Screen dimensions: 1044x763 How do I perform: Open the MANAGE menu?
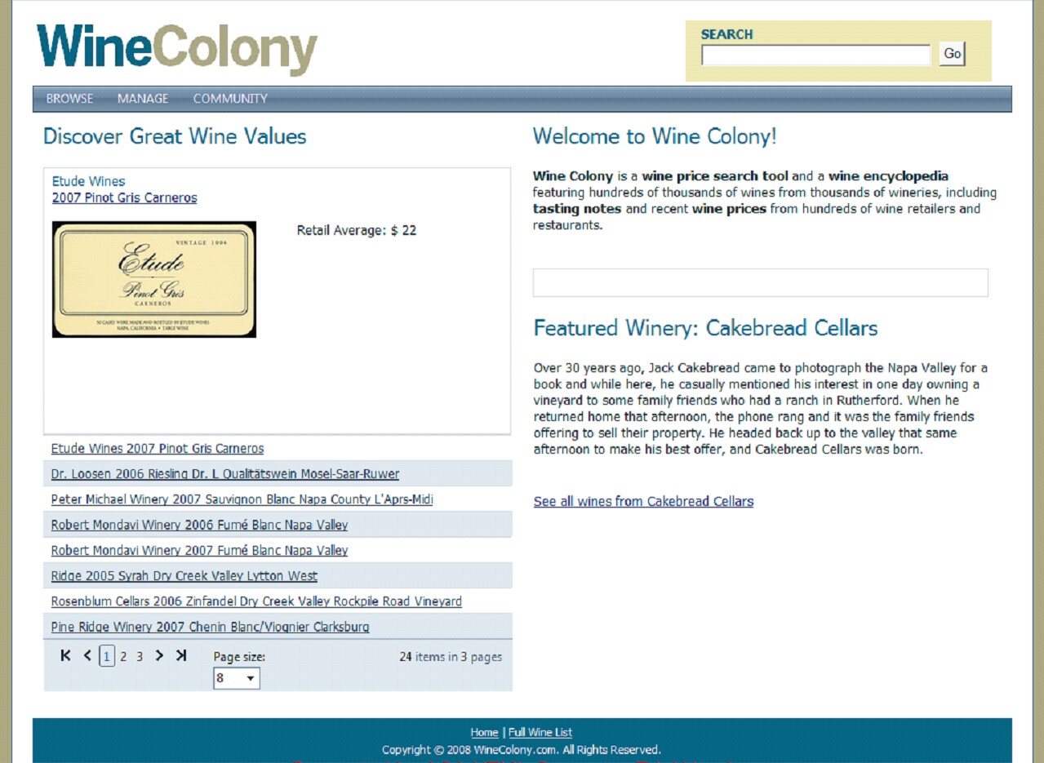tap(143, 99)
